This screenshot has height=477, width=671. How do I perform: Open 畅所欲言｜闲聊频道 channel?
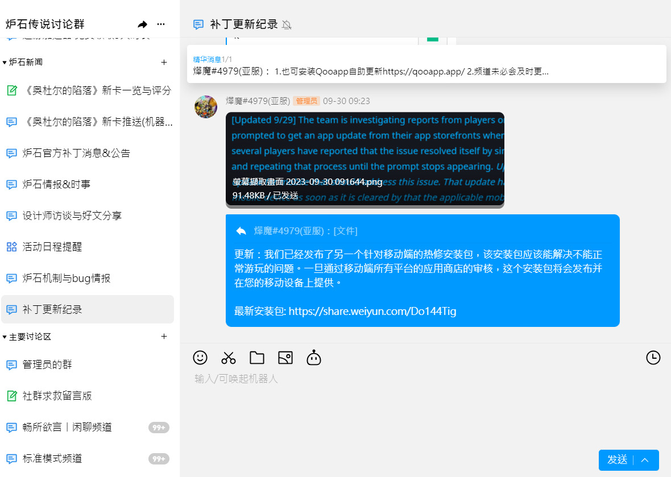88,427
